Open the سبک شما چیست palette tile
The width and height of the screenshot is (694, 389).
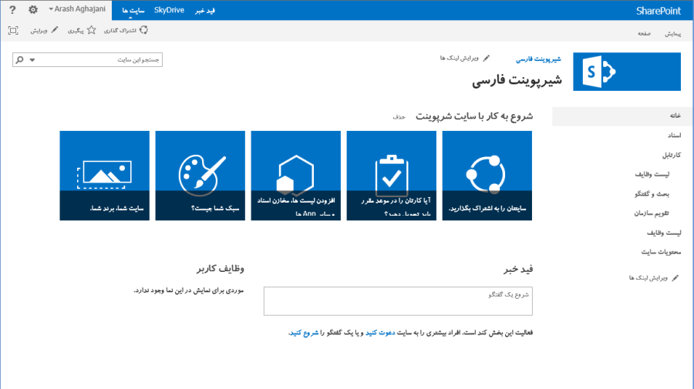200,176
